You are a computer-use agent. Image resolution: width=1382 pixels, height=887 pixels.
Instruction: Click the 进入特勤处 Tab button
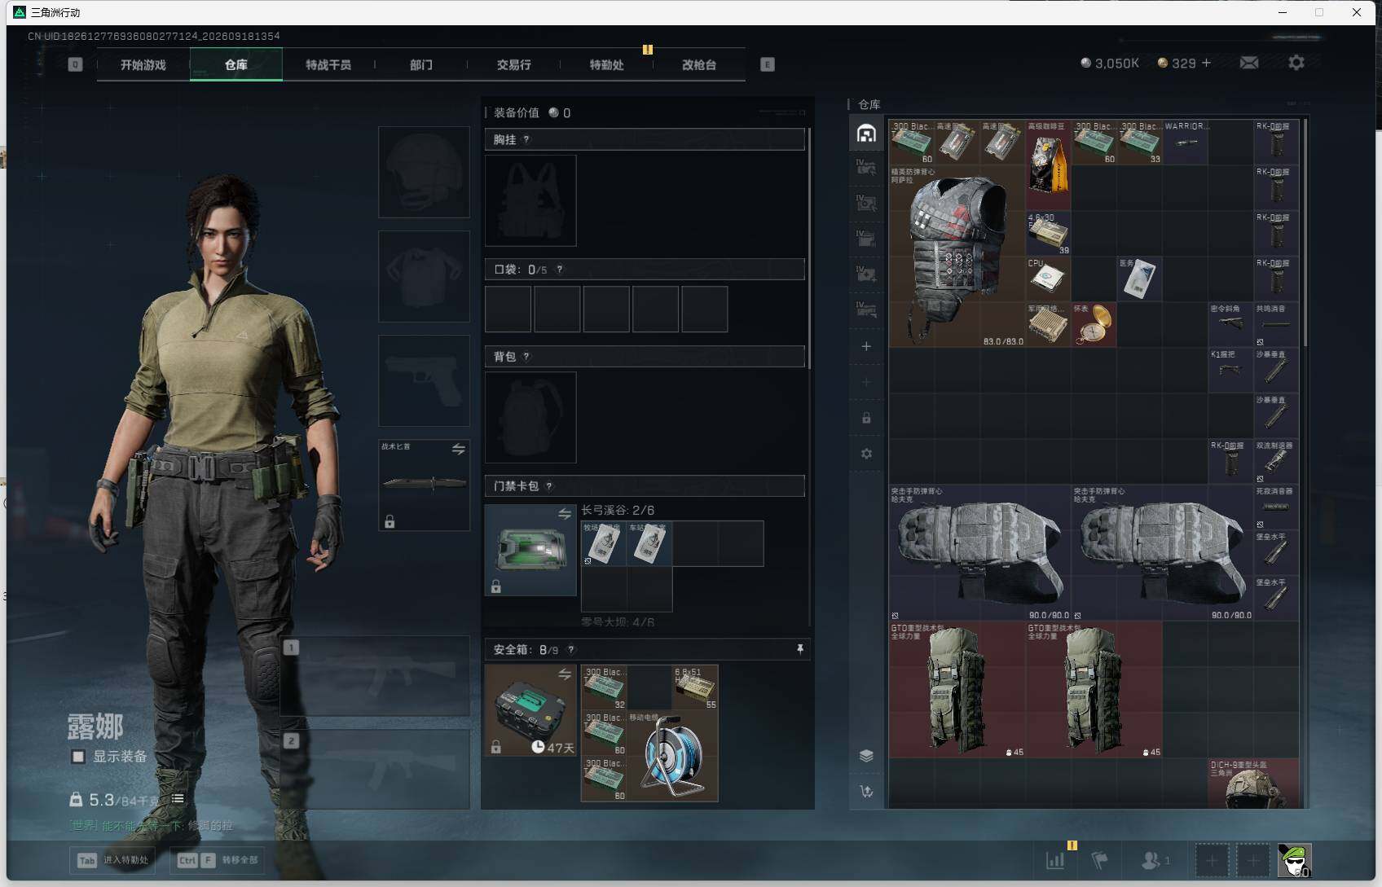112,860
